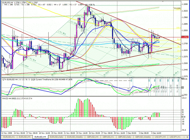Open the USDJPY,H1 chart tab
The height and width of the screenshot is (140, 190).
click(175, 137)
